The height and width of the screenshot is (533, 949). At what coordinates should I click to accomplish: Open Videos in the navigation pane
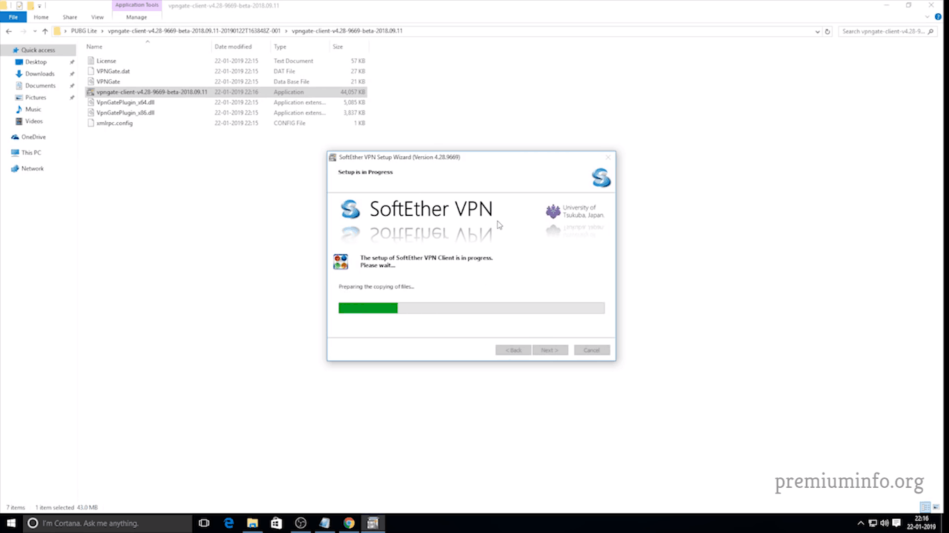[x=33, y=121]
